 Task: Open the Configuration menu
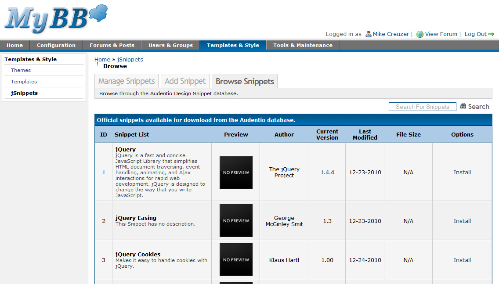tap(56, 45)
